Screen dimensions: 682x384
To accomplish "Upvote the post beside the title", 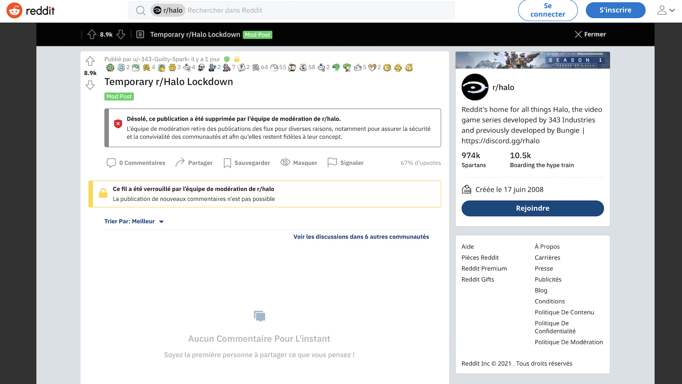I will click(x=90, y=61).
